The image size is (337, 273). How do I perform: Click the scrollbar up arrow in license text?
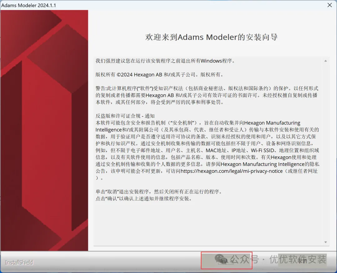coord(325,61)
